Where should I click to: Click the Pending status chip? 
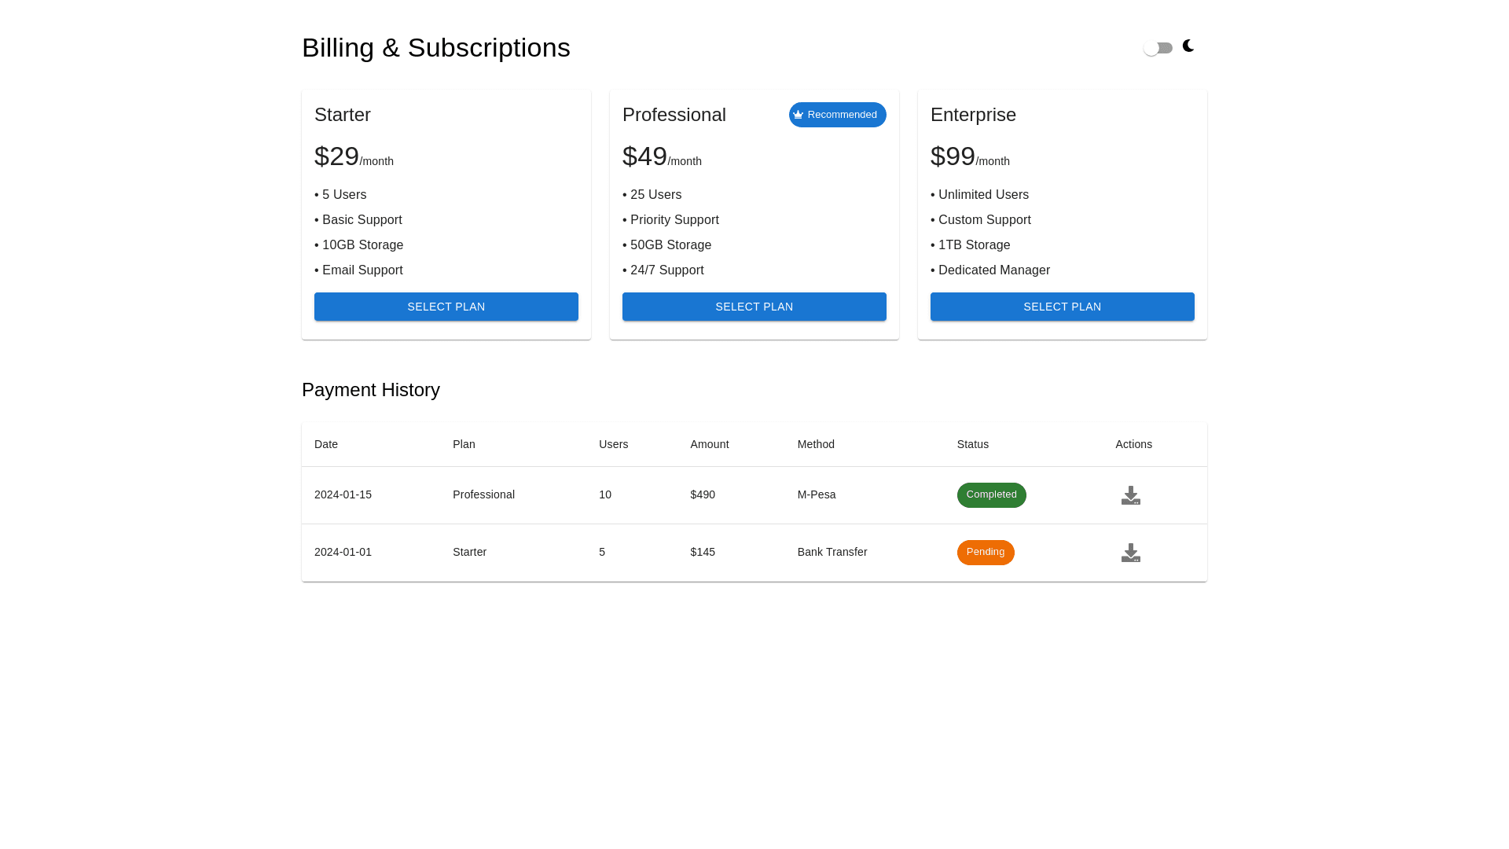985,553
